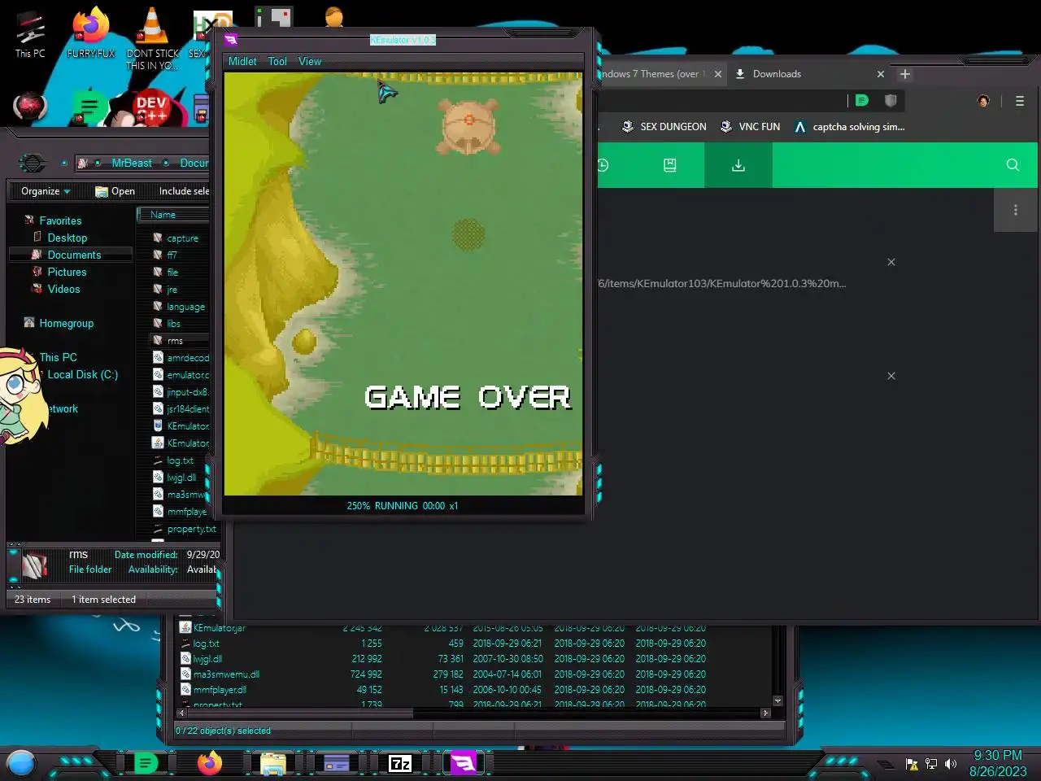Open the Midlet menu in KEmulator
Screen dimensions: 1041x781
[x=242, y=61]
